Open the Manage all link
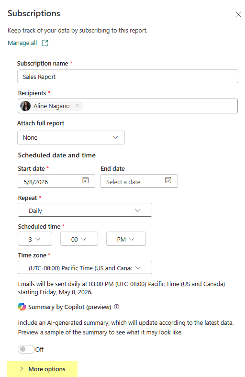Screen dimensions: 245x377 [x=22, y=43]
